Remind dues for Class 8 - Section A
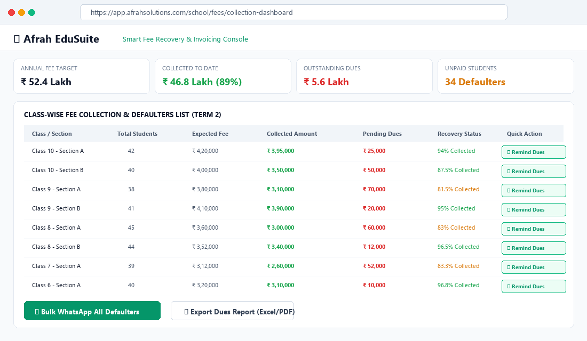587x341 pixels. 534,229
